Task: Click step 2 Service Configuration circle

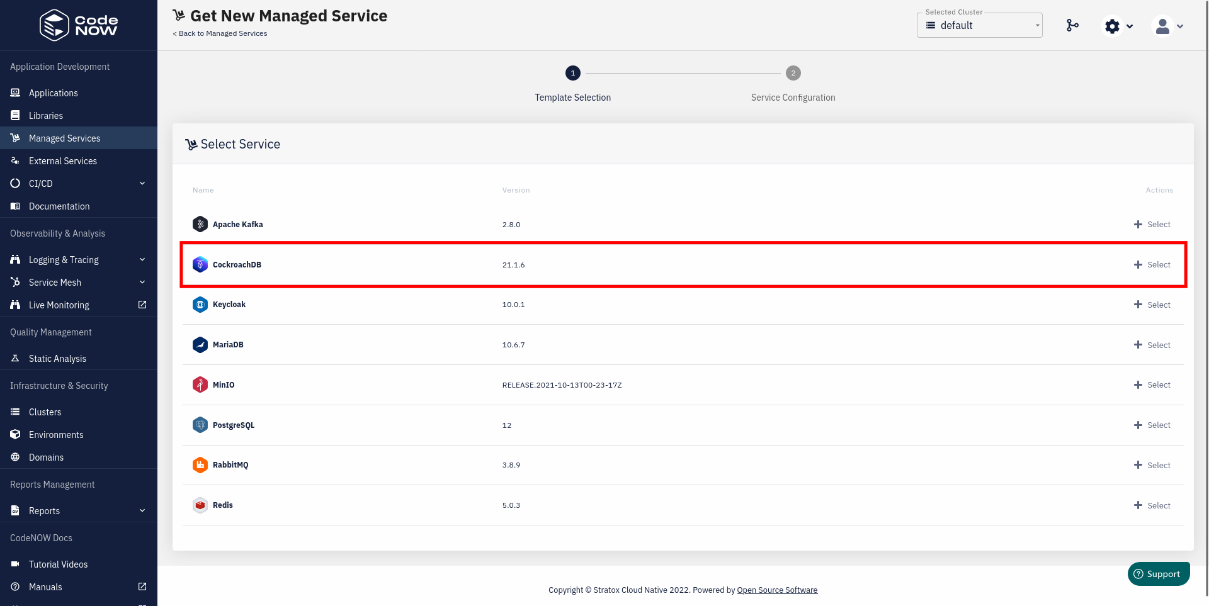Action: 793,73
